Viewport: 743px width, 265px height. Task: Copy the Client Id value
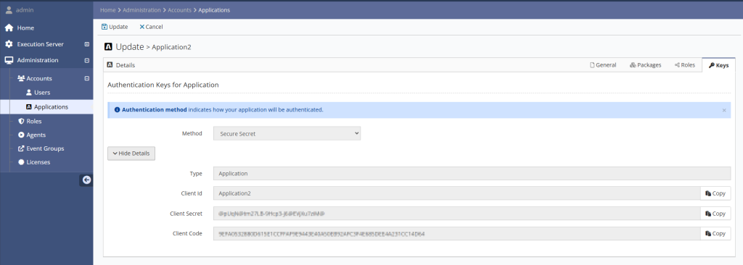click(x=715, y=193)
